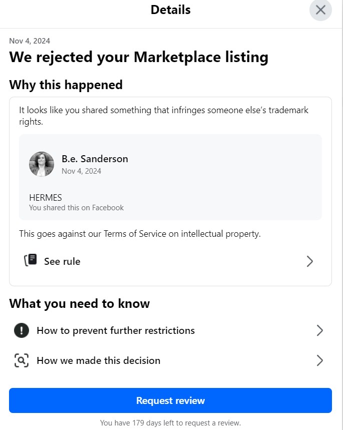This screenshot has height=430, width=343.
Task: Click the Request review button
Action: pos(170,400)
